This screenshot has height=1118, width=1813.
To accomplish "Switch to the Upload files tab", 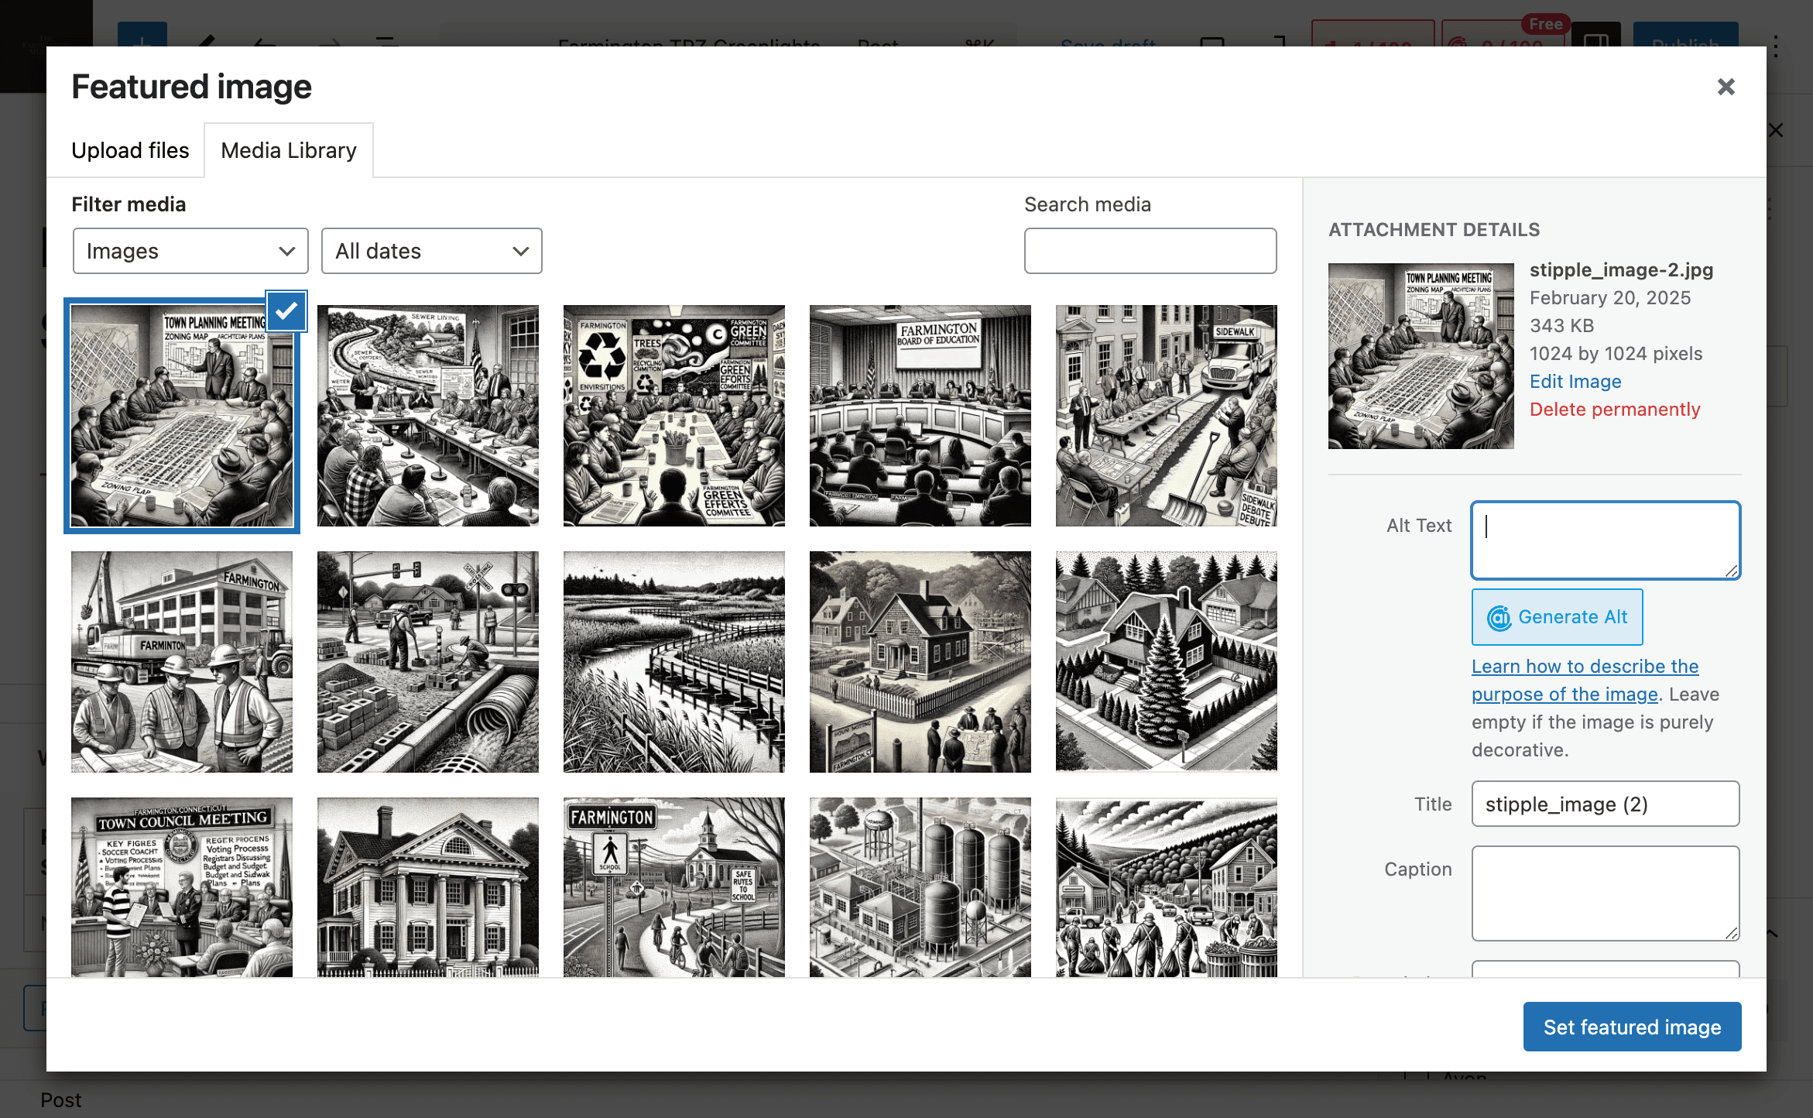I will pos(130,150).
